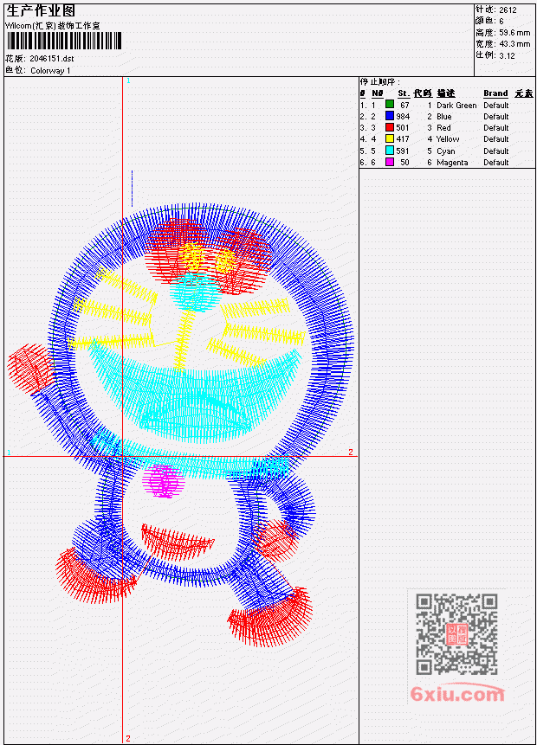Click the "Red" description in stop 3
Image resolution: width=537 pixels, height=745 pixels.
click(x=443, y=128)
